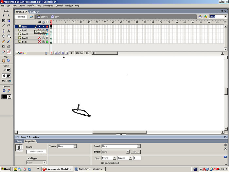Select the Selection arrow tool
The image size is (229, 172).
4,15
